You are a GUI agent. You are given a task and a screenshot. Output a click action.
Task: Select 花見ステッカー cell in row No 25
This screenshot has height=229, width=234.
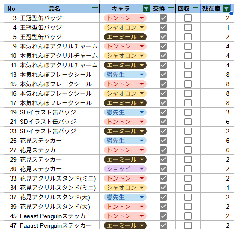59,141
